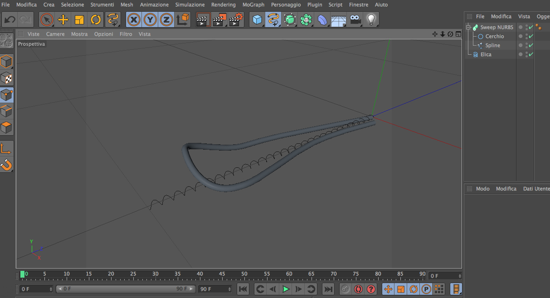Open the Mostra viewport menu
The image size is (550, 298).
[79, 34]
